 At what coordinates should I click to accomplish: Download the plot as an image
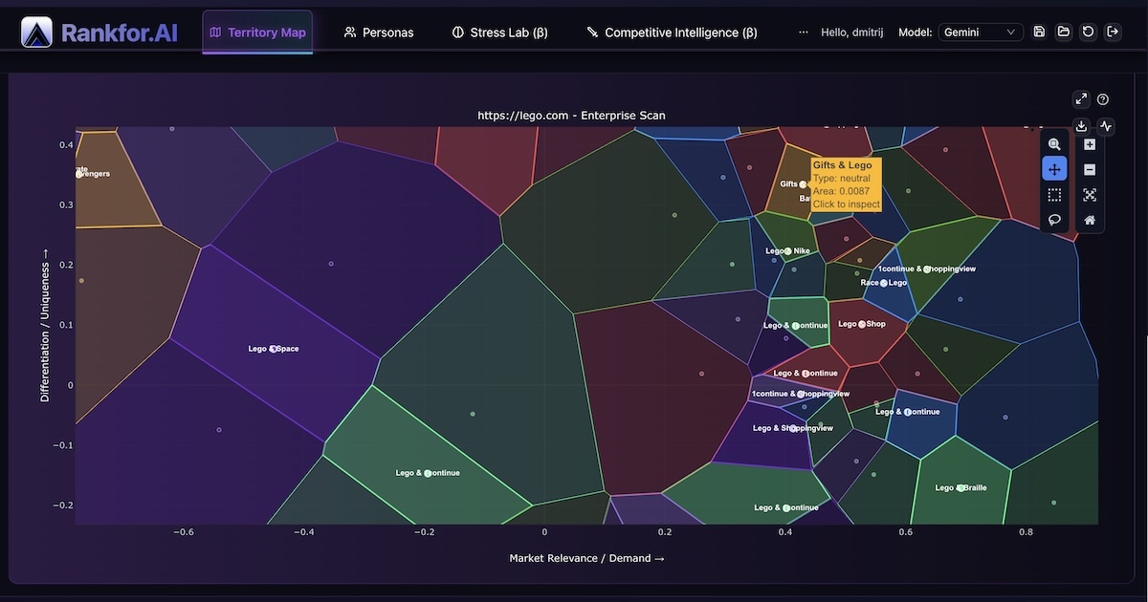coord(1081,126)
